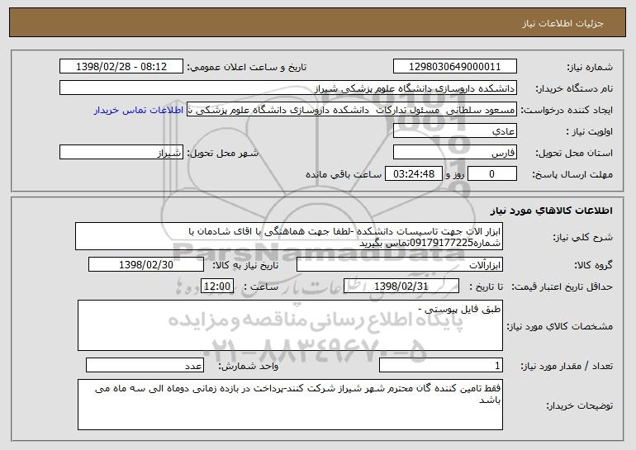Select the quantity field showing 1

point(441,365)
